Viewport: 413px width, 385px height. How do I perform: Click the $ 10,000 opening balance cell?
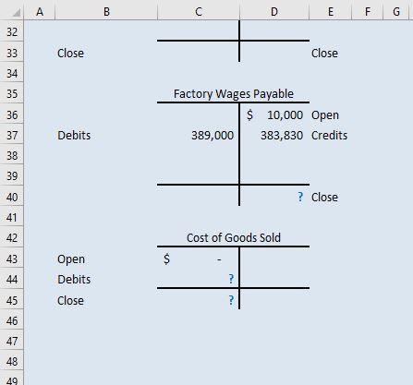[274, 114]
